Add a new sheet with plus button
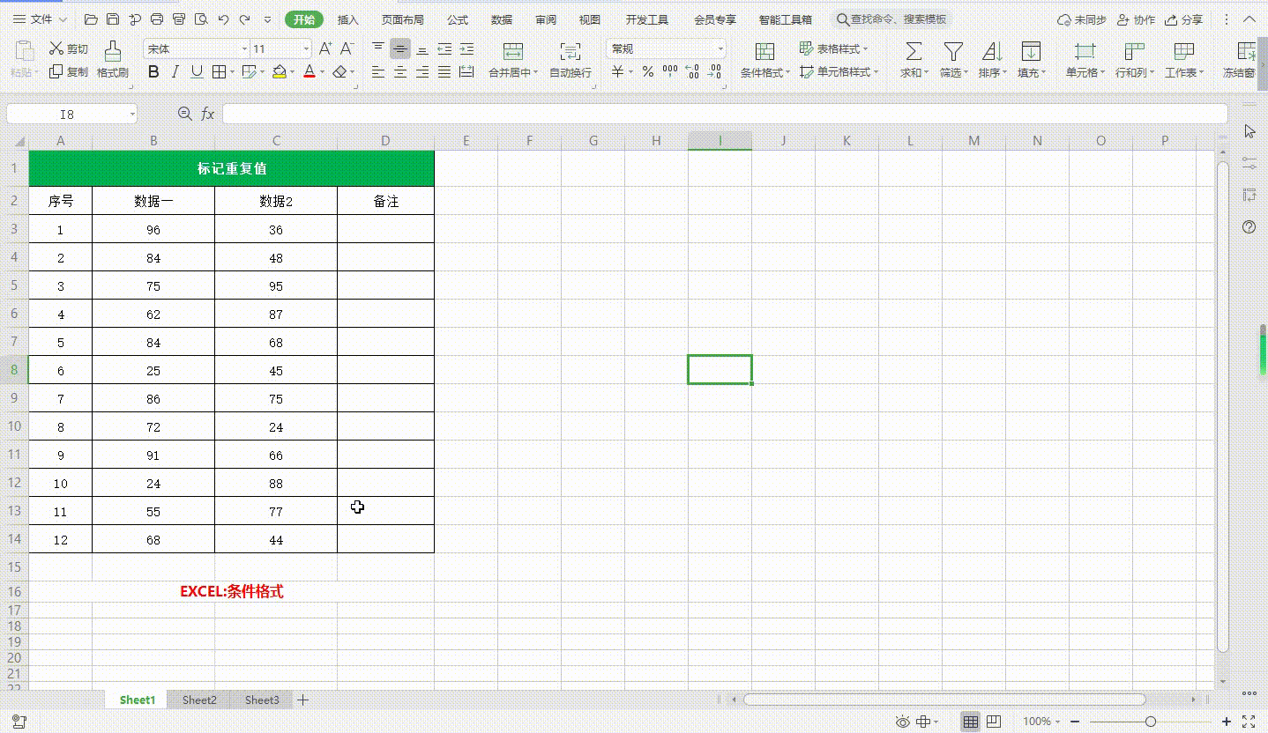The image size is (1268, 733). click(303, 700)
